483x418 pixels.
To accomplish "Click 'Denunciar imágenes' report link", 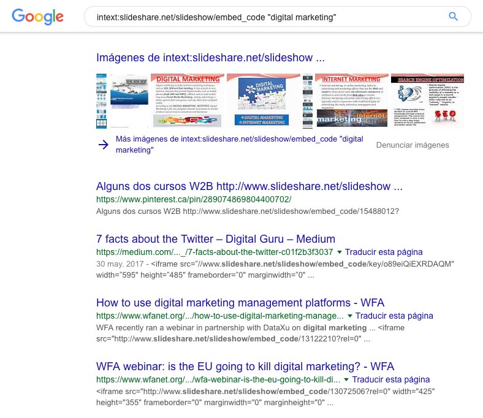I will tap(412, 145).
